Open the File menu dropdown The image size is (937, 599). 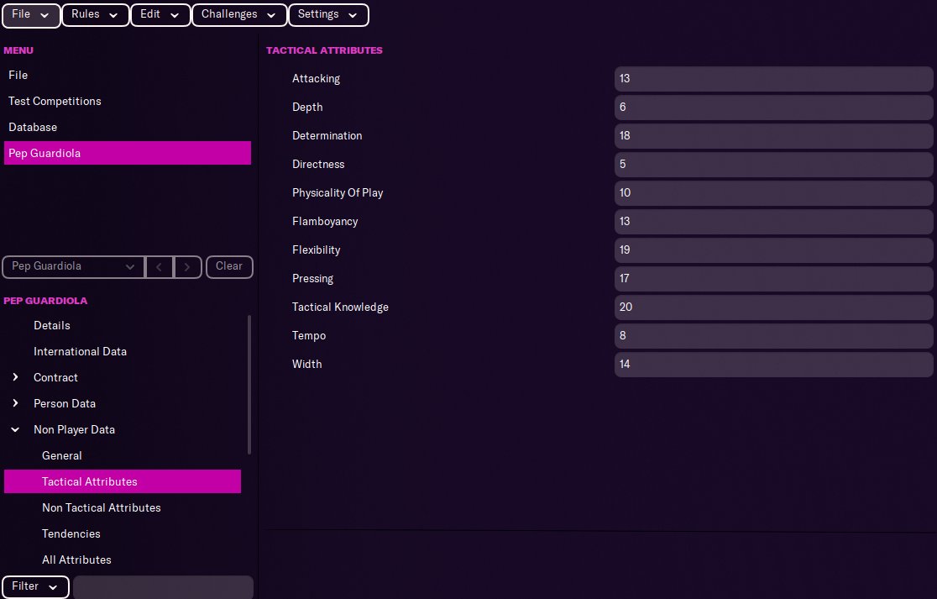click(31, 15)
